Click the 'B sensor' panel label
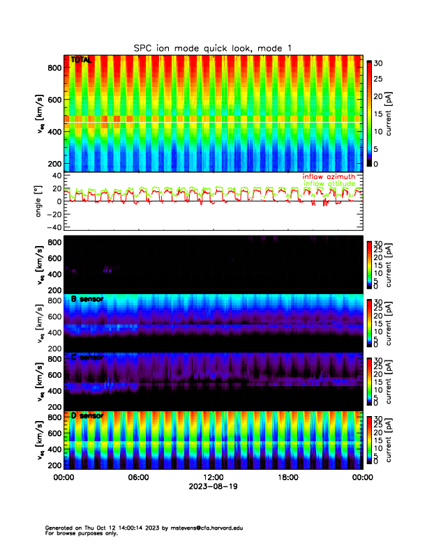The image size is (427, 552). tap(87, 299)
